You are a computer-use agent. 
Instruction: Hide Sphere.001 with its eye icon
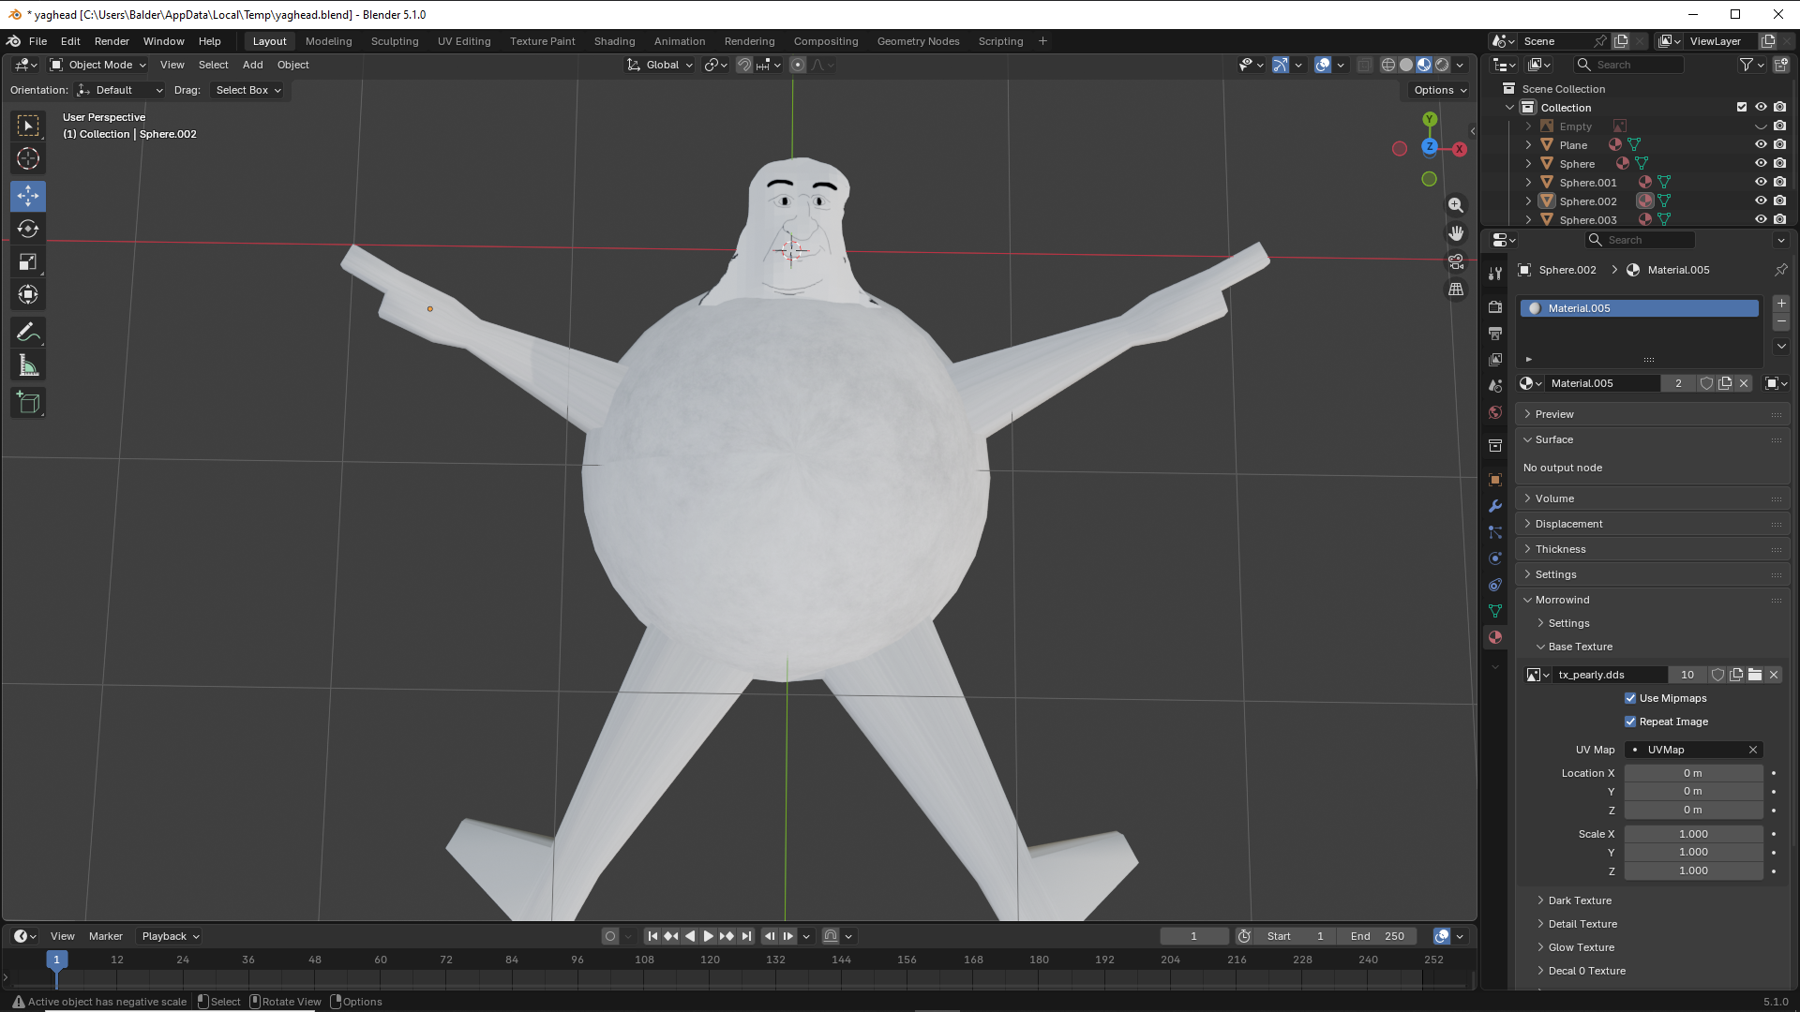point(1761,182)
